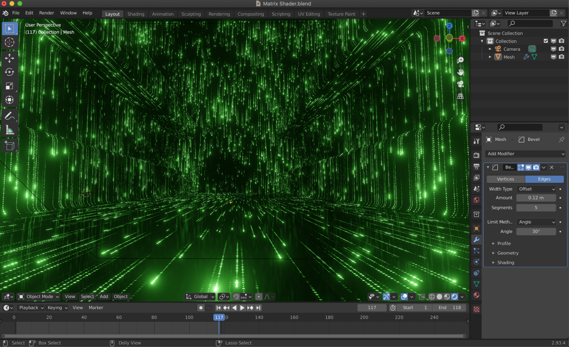The width and height of the screenshot is (569, 347).
Task: Open the Texture properties tab
Action: 477,309
